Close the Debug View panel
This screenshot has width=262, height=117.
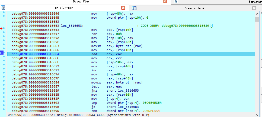[165, 2]
